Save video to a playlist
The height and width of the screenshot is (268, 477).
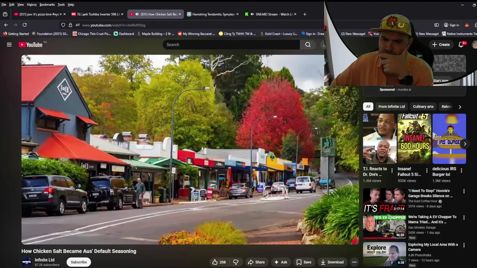(x=304, y=262)
